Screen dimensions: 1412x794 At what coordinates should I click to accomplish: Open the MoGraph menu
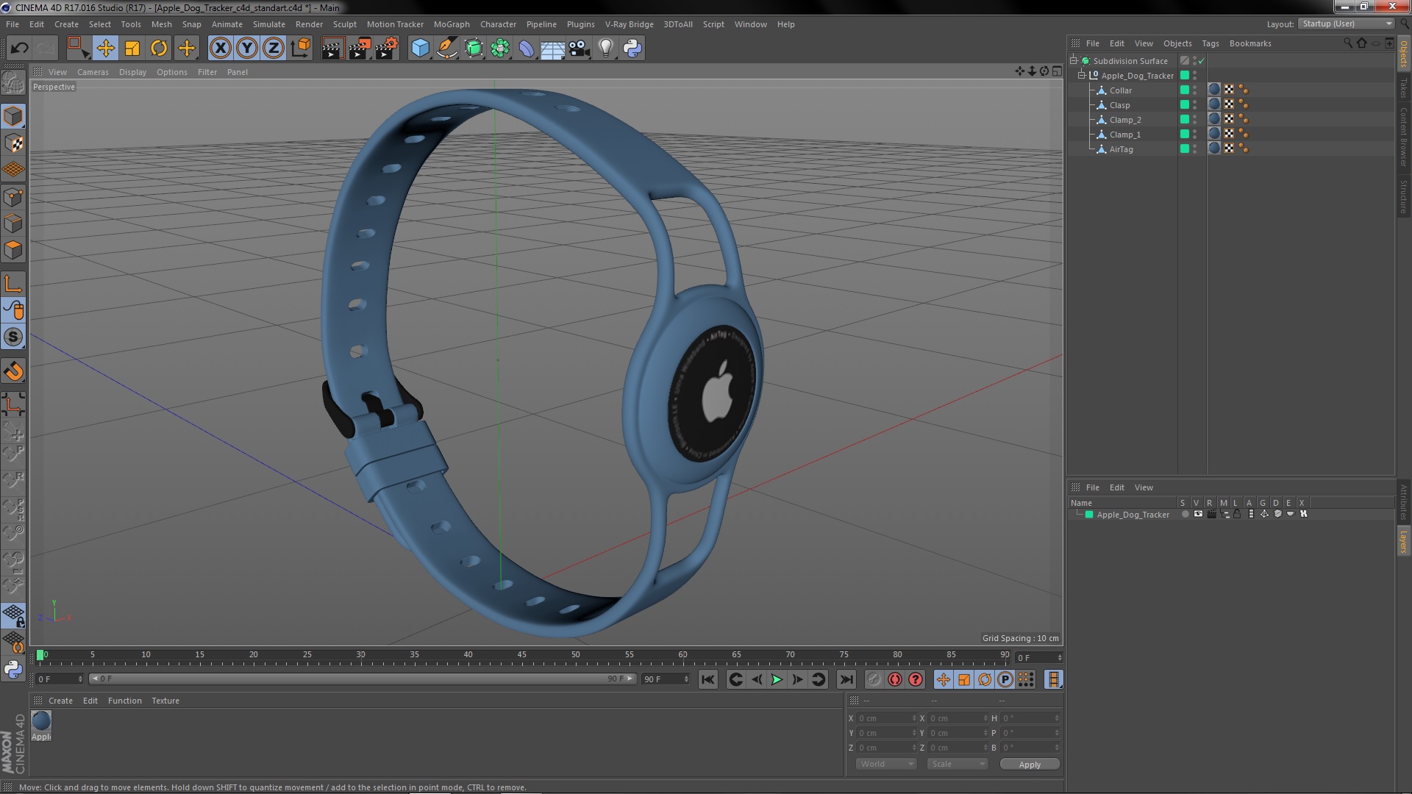452,24
